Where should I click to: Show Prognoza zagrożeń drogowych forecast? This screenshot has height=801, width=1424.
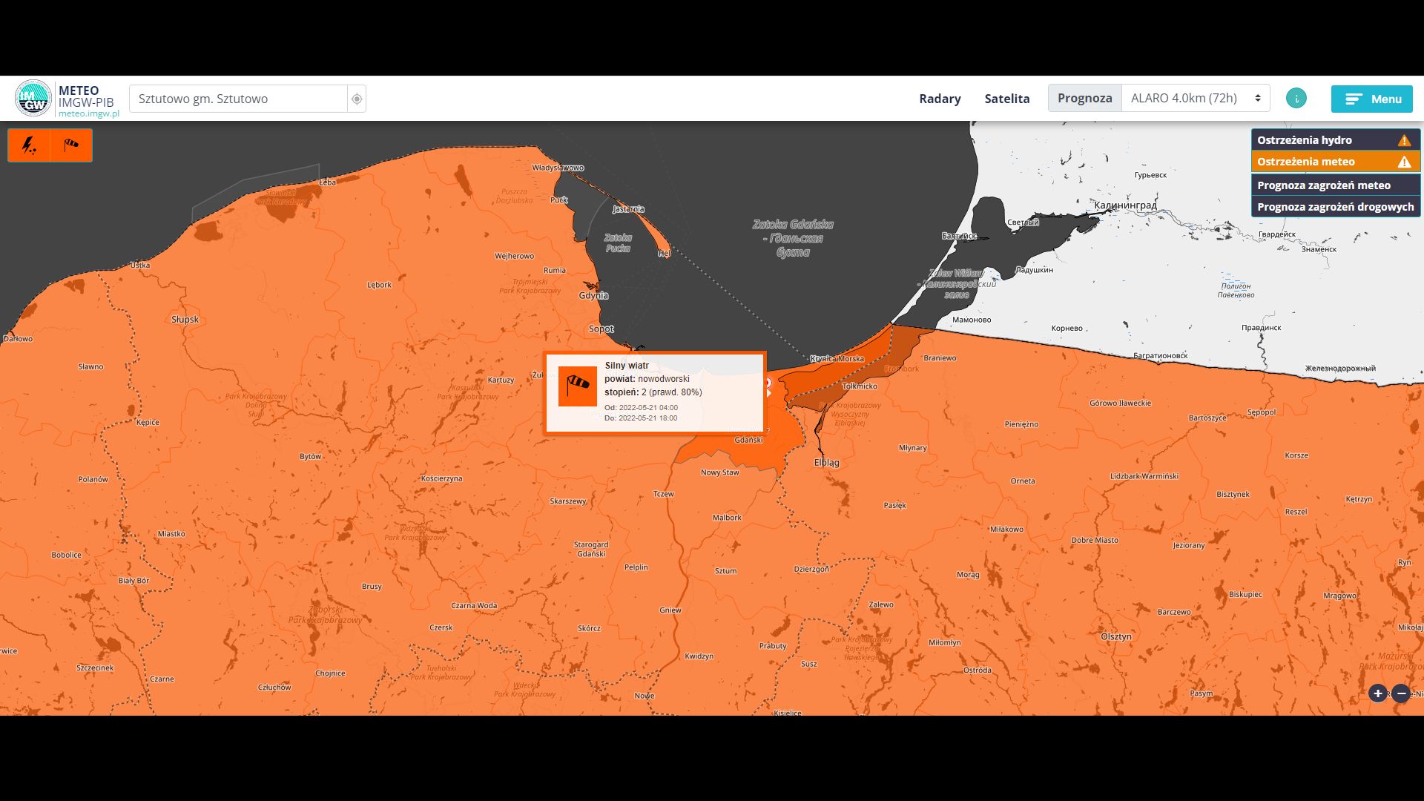pyautogui.click(x=1335, y=207)
